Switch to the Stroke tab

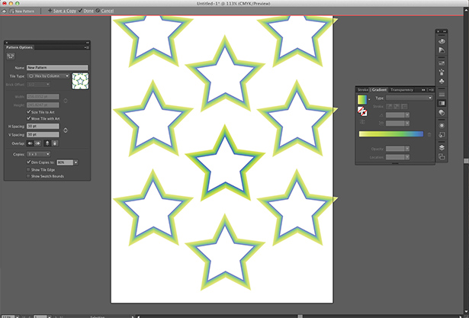tap(363, 90)
